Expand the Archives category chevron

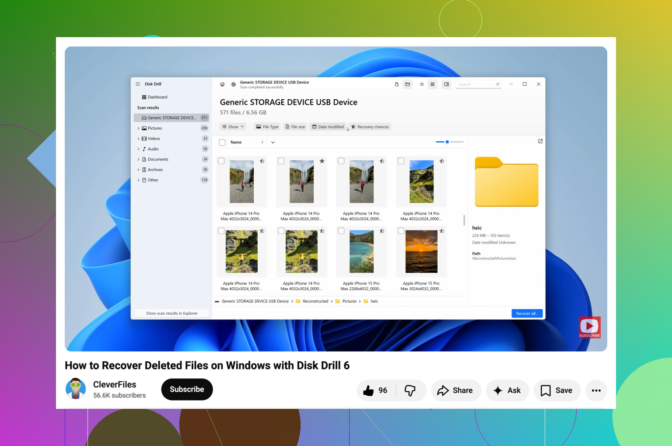(139, 170)
